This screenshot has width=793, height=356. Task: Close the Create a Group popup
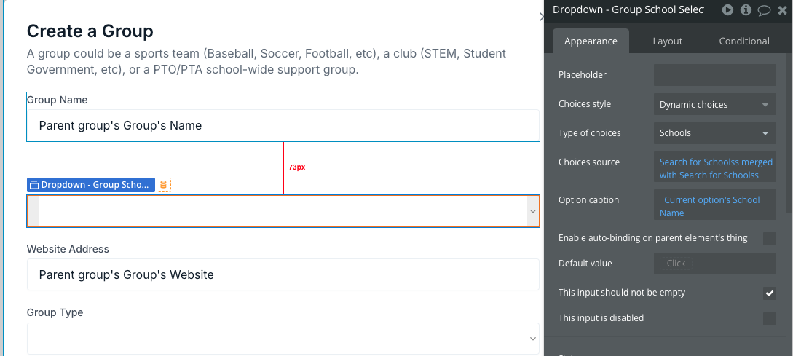click(542, 17)
